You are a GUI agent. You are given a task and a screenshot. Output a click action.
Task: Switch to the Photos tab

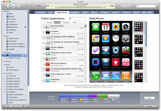click(136, 12)
